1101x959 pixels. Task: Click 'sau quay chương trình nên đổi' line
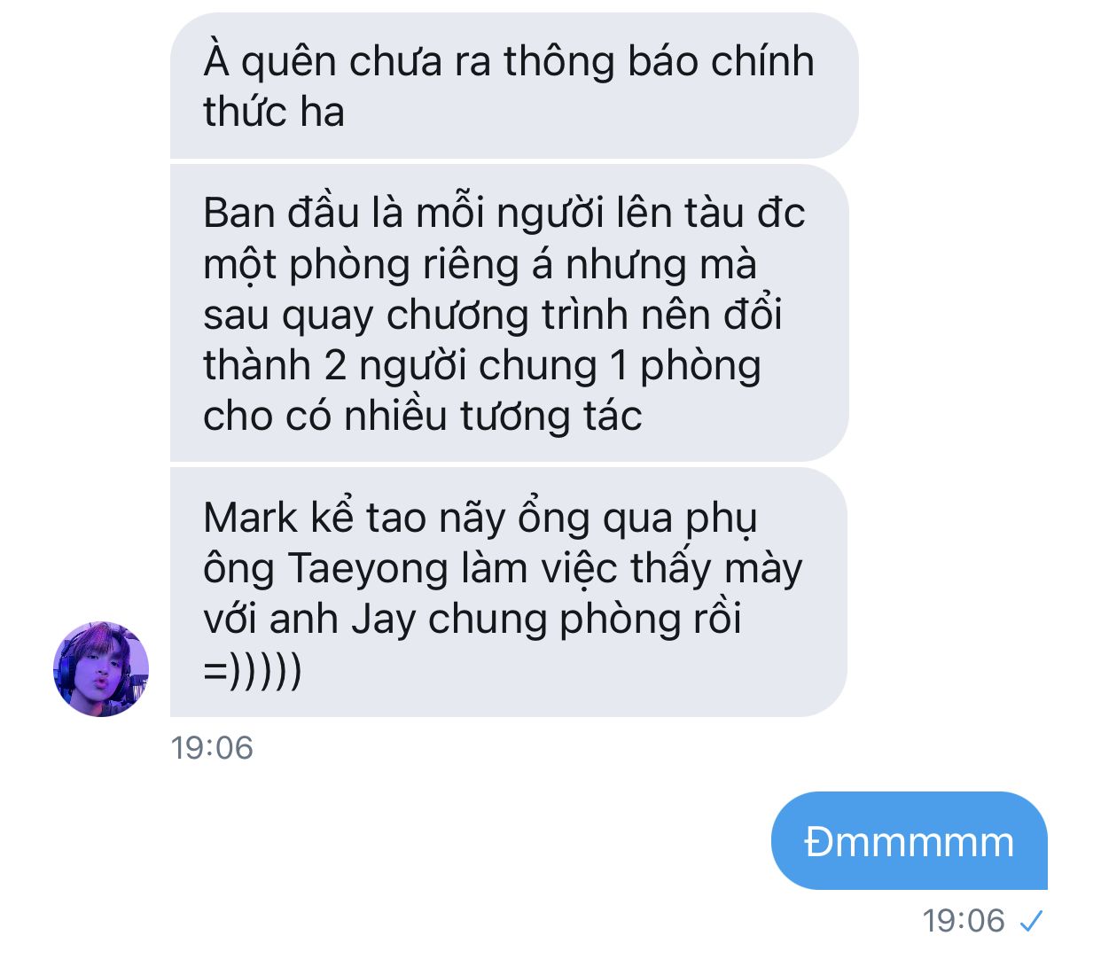(493, 315)
